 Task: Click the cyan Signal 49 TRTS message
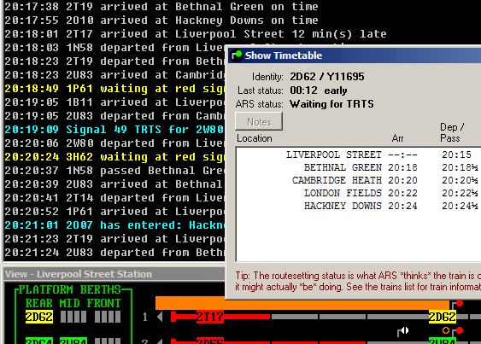point(114,130)
